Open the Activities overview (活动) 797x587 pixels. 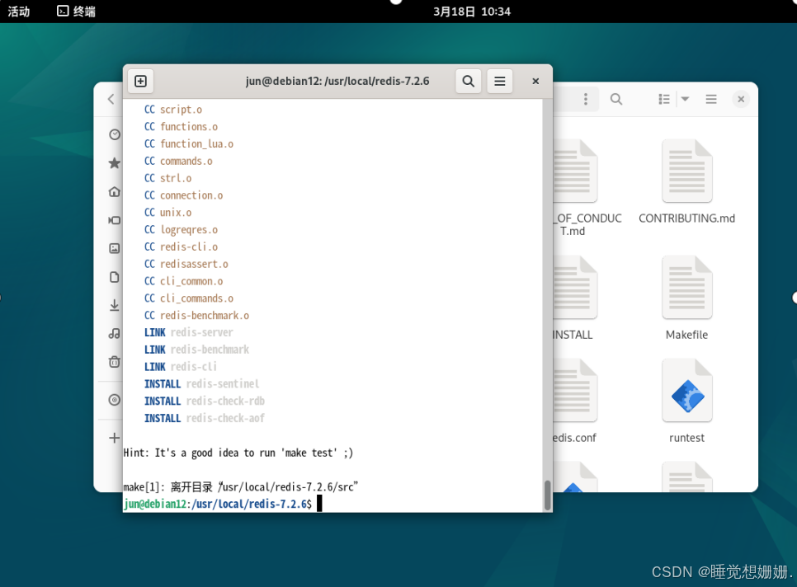click(x=19, y=12)
